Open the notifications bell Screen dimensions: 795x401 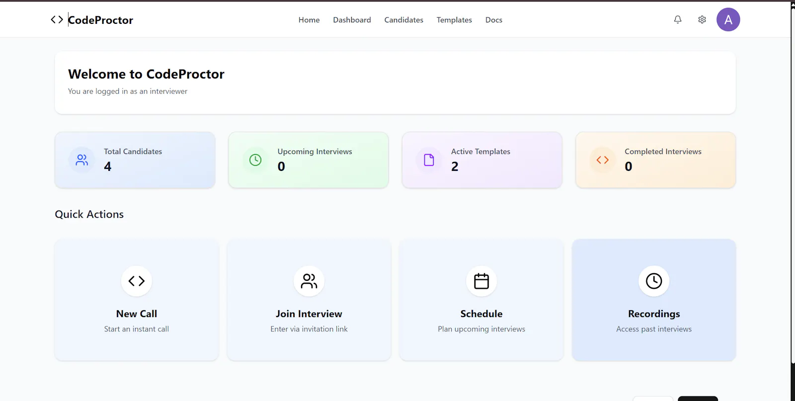coord(678,19)
